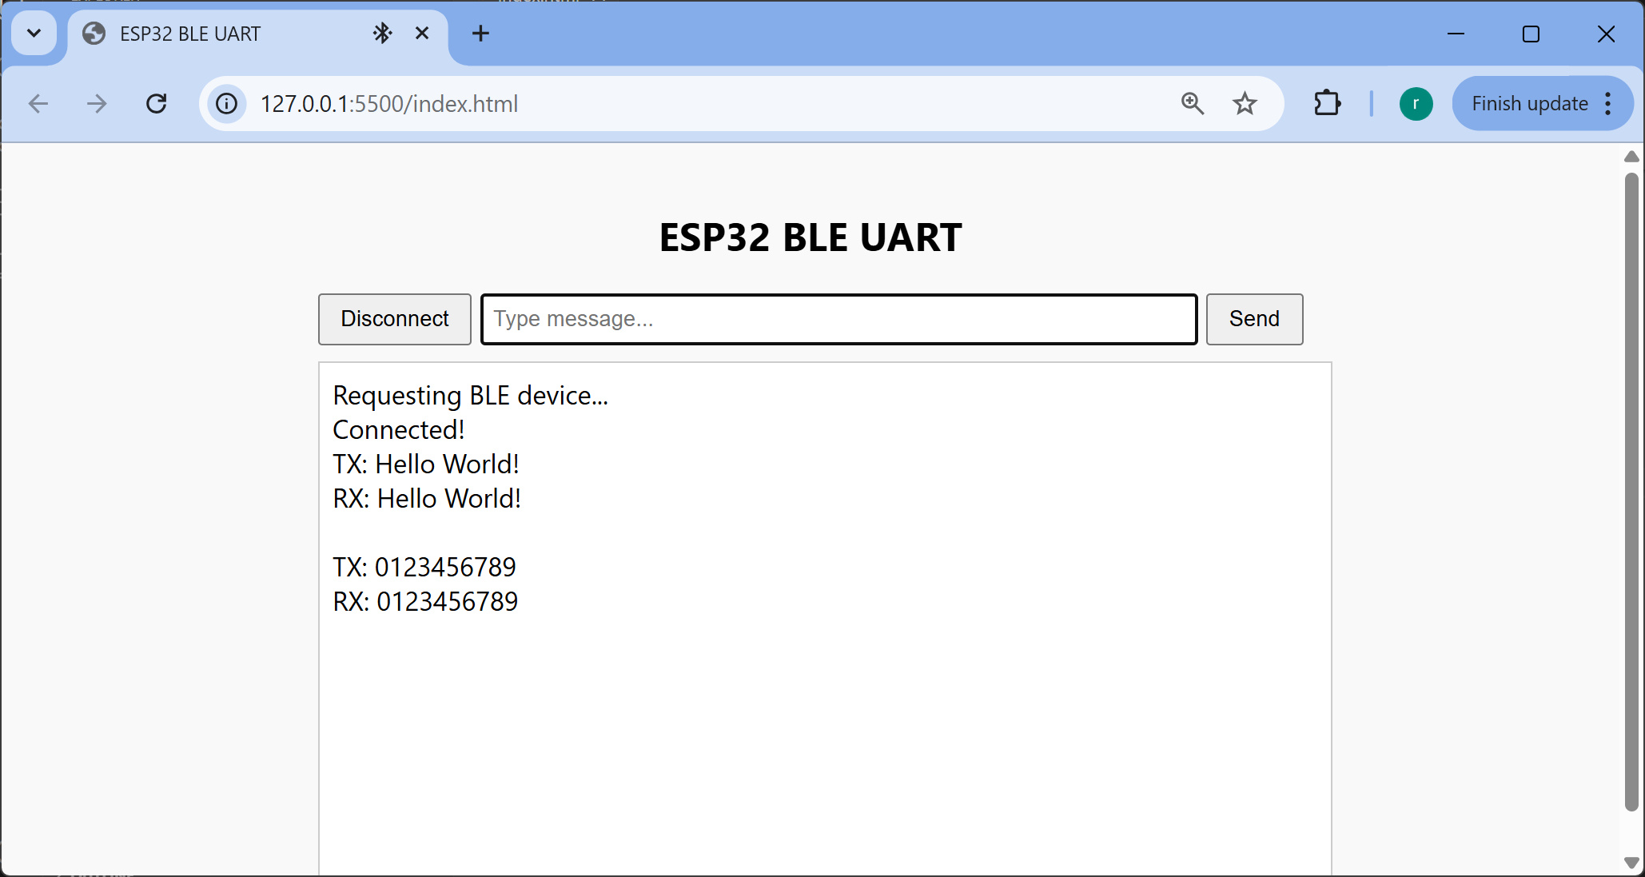Click the browser reload page icon
The height and width of the screenshot is (877, 1645).
[x=157, y=104]
